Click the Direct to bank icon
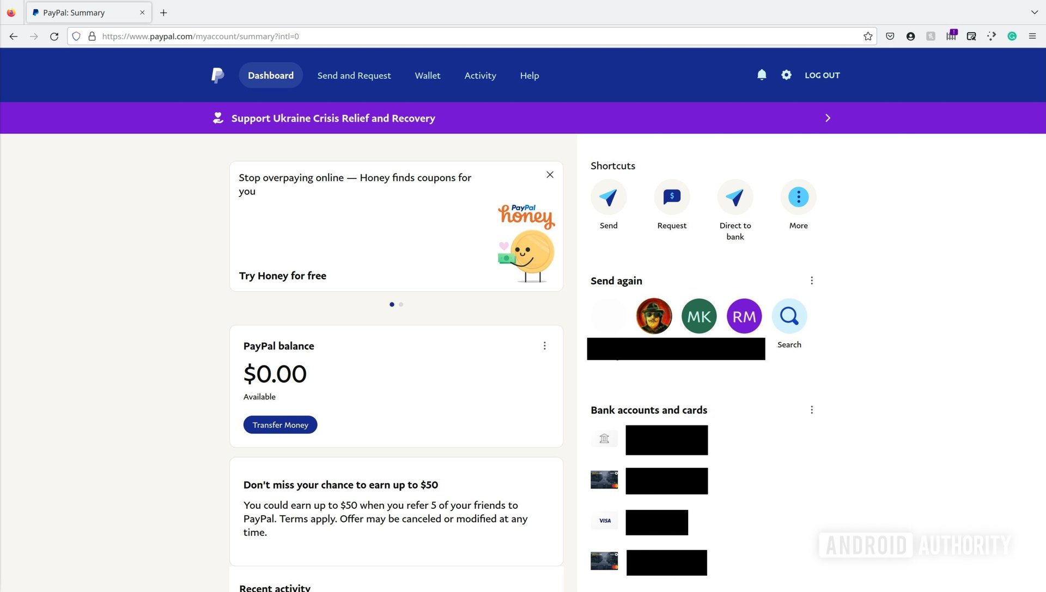The image size is (1046, 592). click(734, 196)
